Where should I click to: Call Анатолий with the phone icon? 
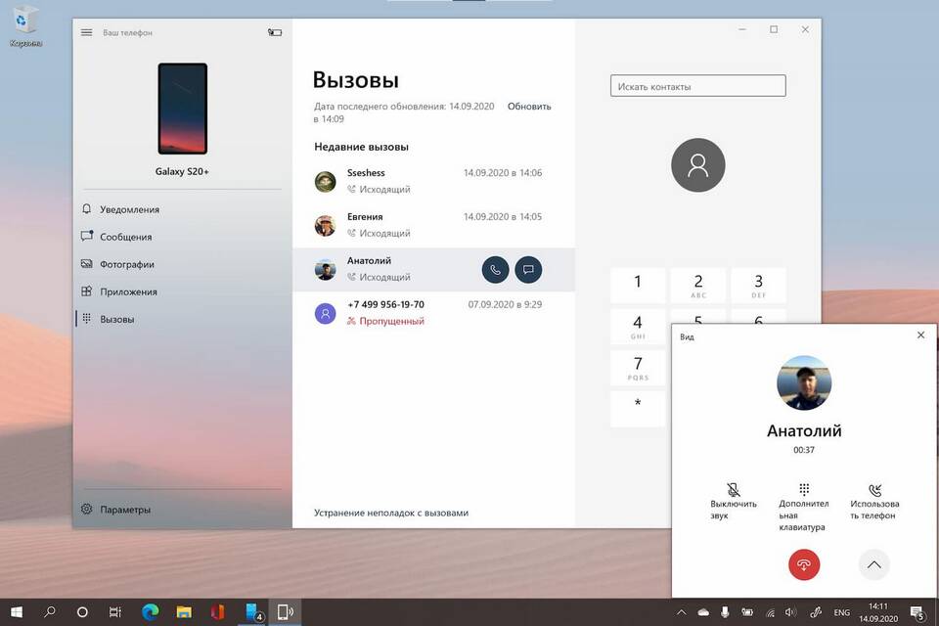coord(495,270)
